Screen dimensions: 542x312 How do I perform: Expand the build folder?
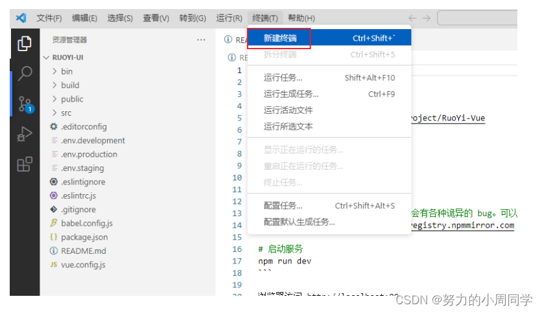pyautogui.click(x=54, y=85)
